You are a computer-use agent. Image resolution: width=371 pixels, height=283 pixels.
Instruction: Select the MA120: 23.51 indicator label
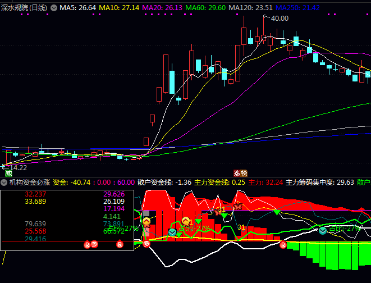[250, 8]
